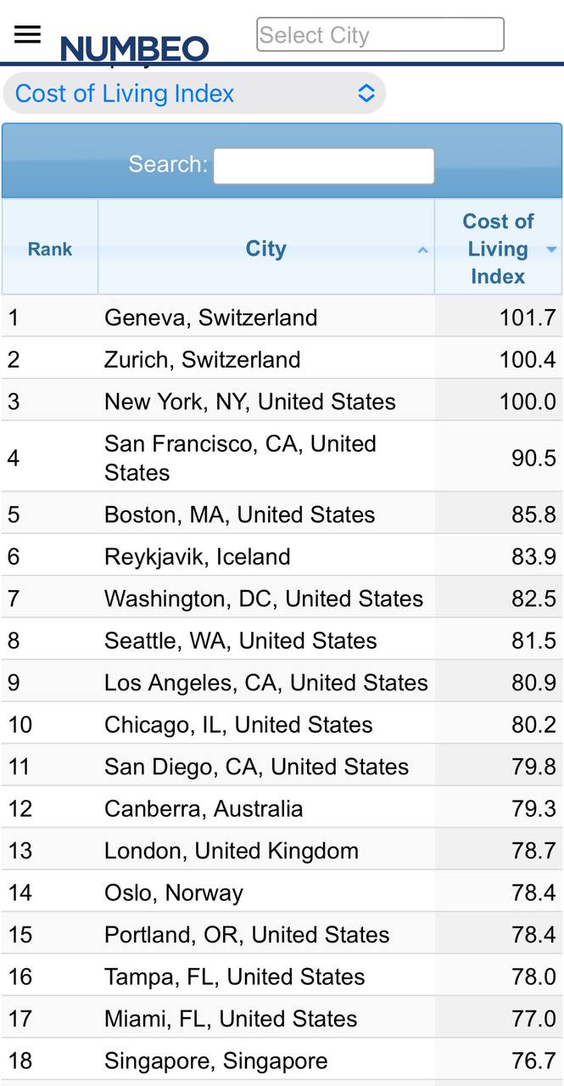Click the table Search box
This screenshot has width=564, height=1086.
pyautogui.click(x=323, y=166)
